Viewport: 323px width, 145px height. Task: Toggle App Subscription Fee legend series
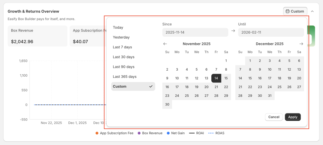114,133
